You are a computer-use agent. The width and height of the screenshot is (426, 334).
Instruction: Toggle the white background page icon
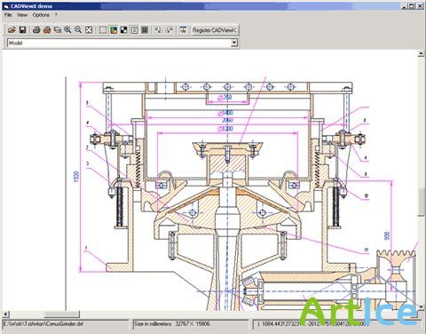135,30
